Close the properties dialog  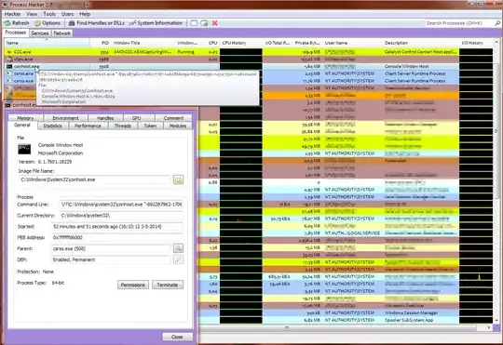tap(177, 337)
